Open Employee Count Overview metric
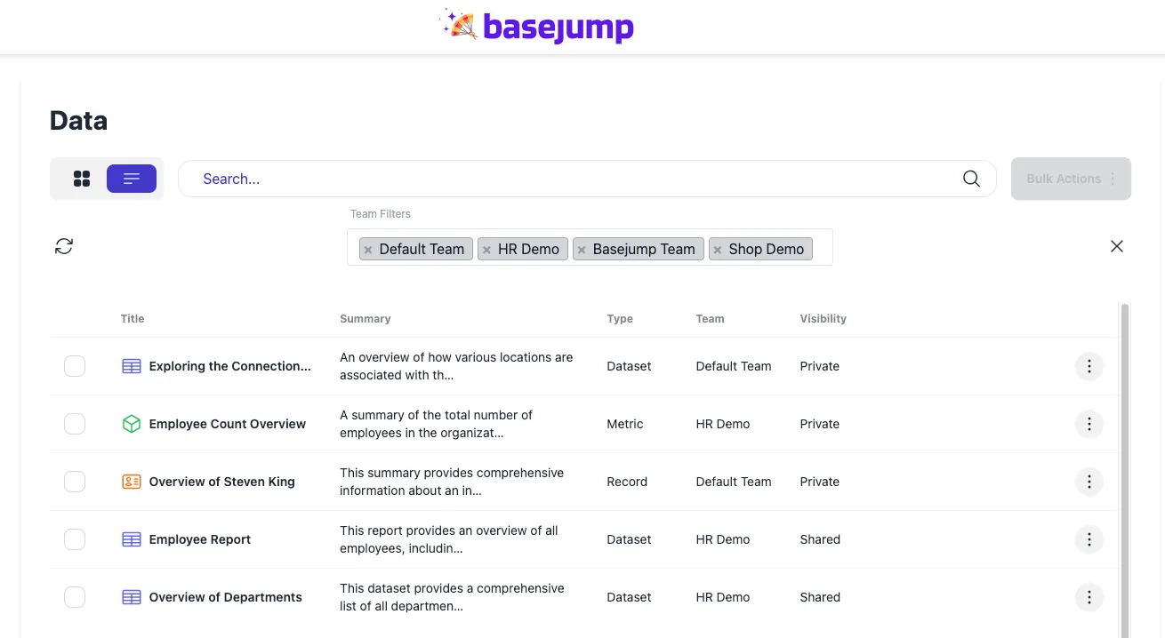 228,424
